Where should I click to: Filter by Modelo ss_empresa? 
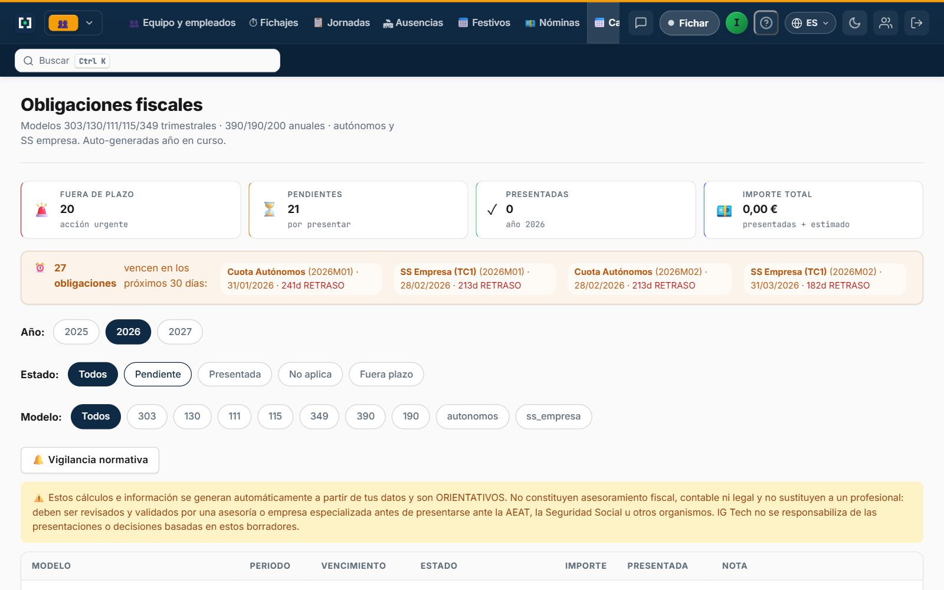pos(553,417)
